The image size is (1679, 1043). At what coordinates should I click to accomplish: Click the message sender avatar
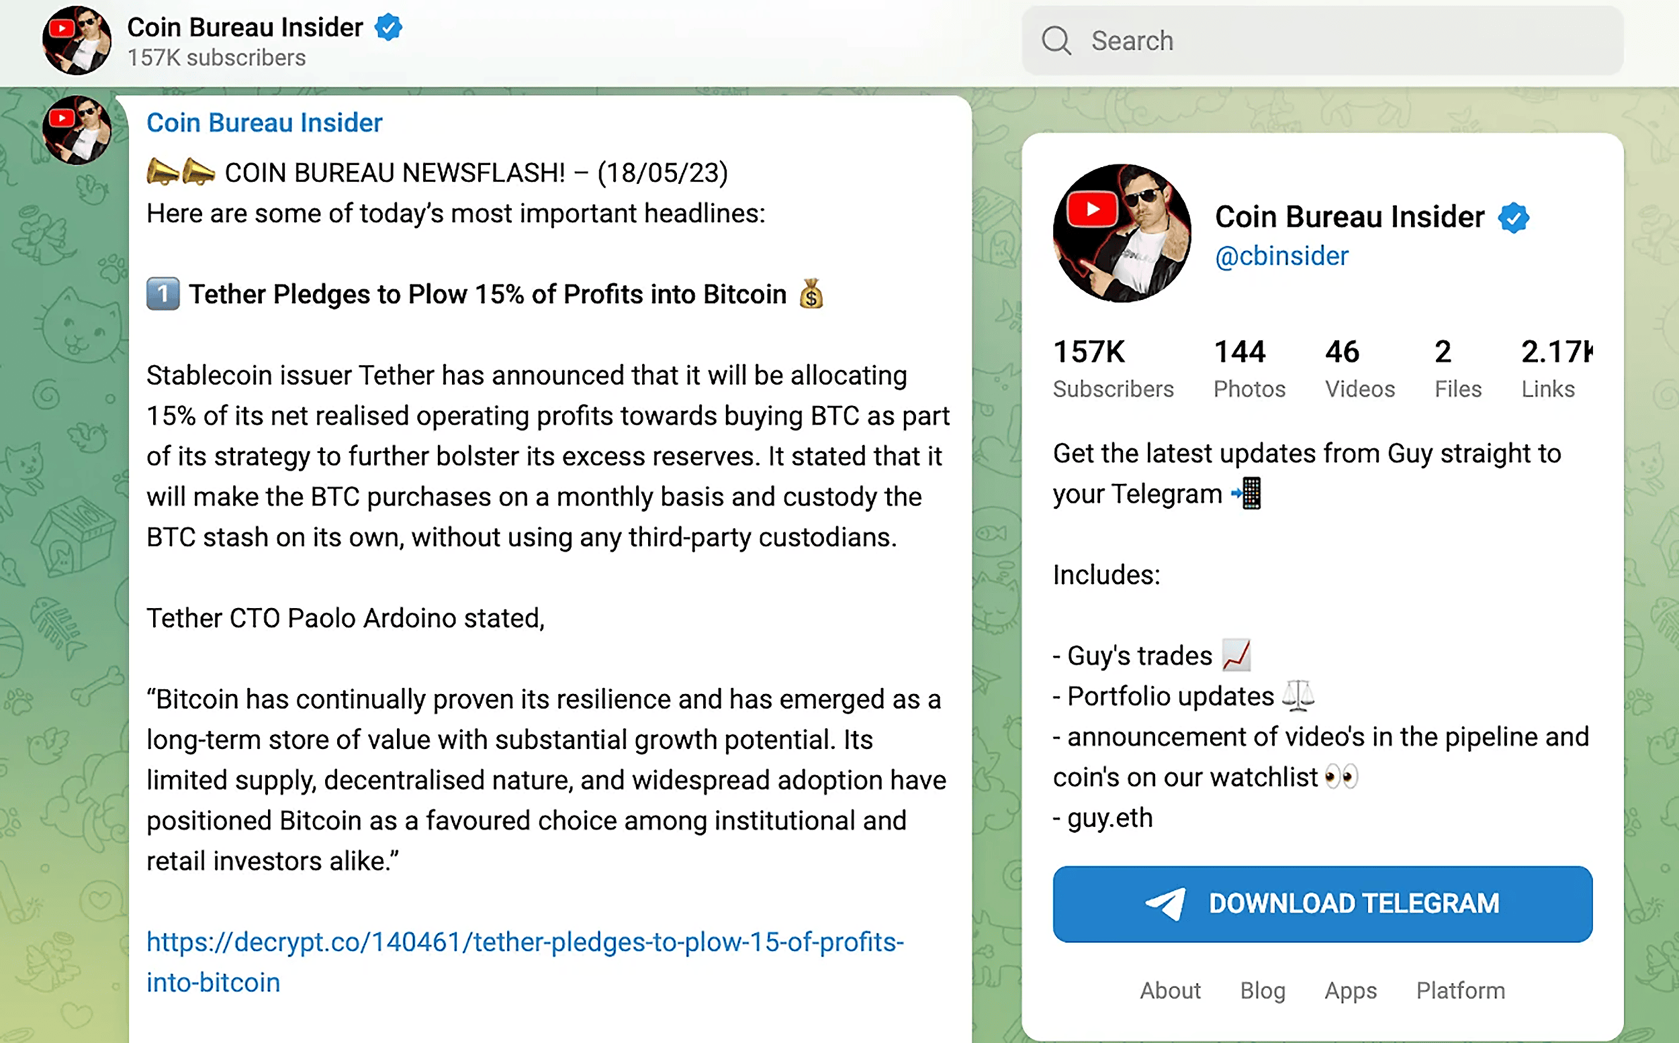77,130
